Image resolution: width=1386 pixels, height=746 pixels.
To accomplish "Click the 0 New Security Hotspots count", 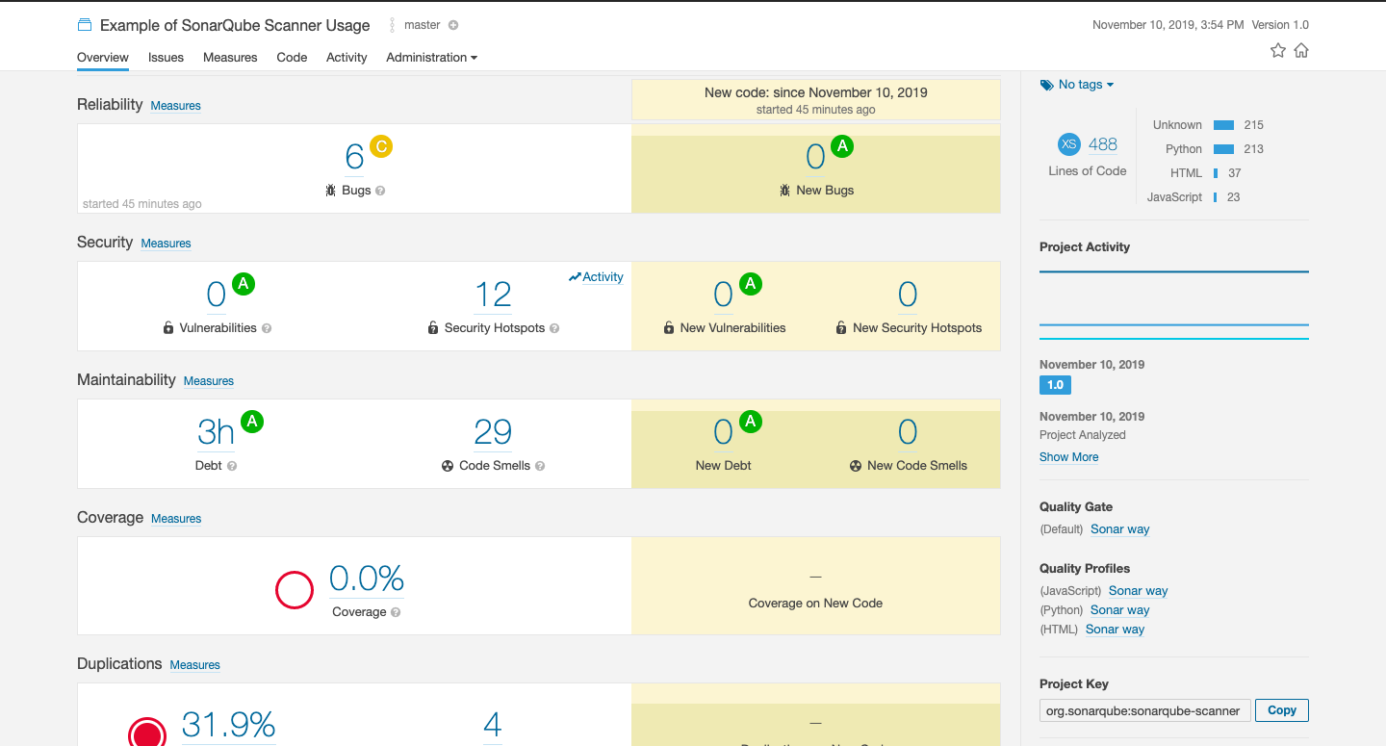I will 908,294.
